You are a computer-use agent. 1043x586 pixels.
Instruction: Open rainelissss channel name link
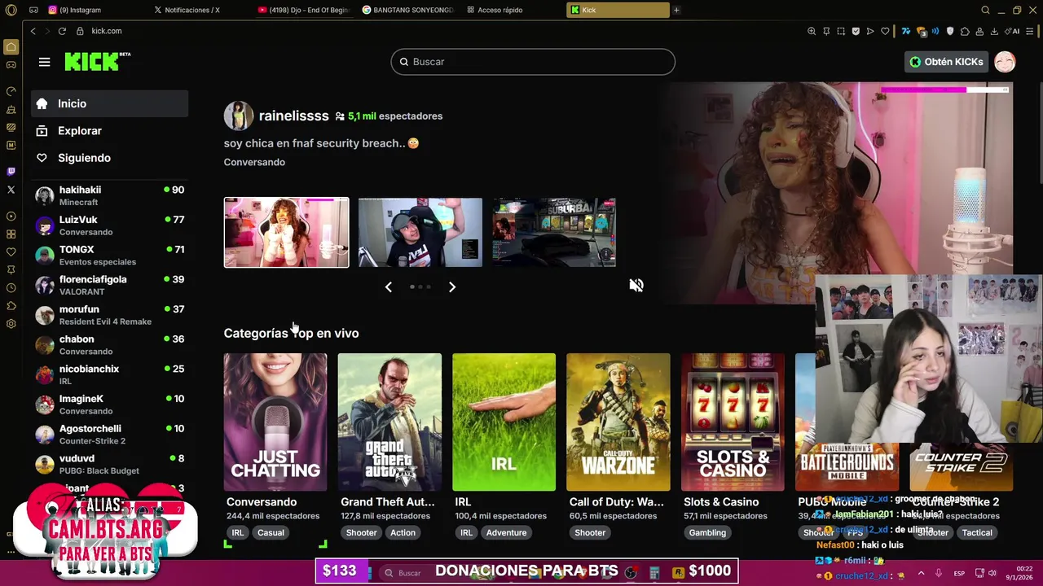293,116
